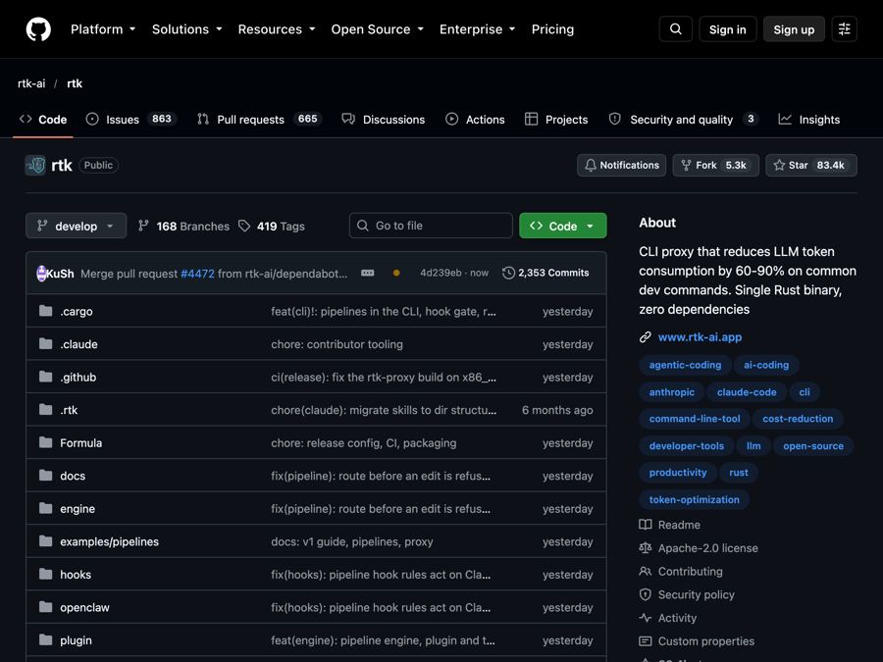
Task: Select the agentic-coding topic tag
Action: pyautogui.click(x=686, y=365)
